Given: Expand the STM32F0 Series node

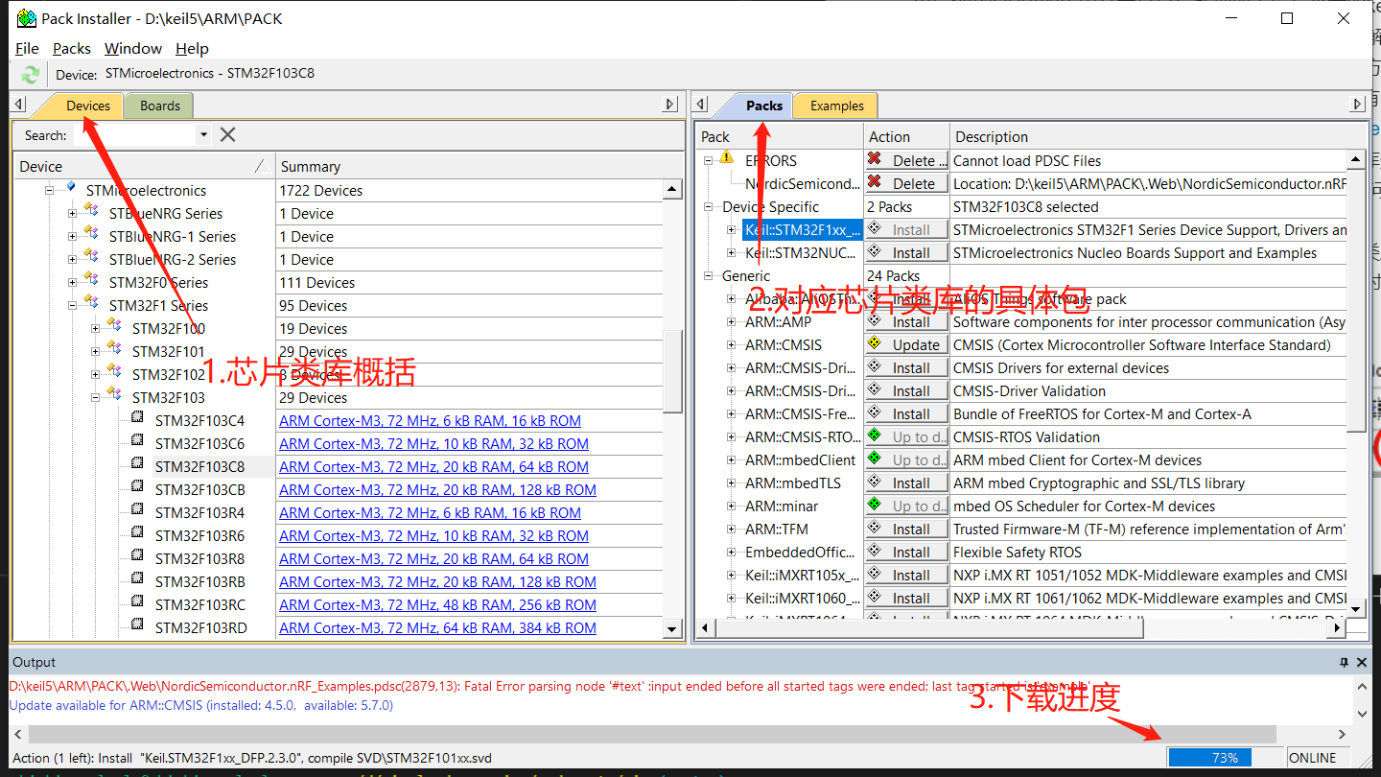Looking at the screenshot, I should point(72,282).
